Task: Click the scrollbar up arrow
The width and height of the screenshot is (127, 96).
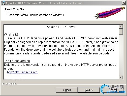Action: pos(121,27)
